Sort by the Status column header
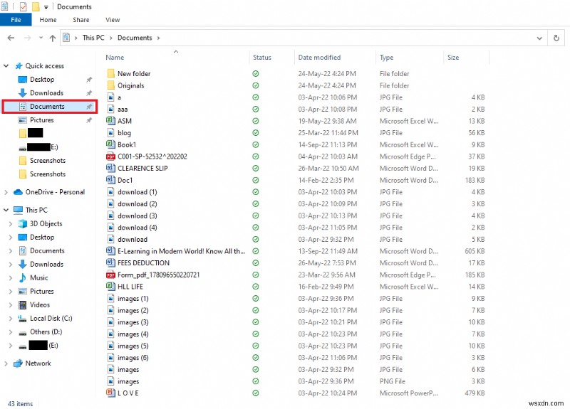Viewport: 570px width, 409px height. [262, 58]
